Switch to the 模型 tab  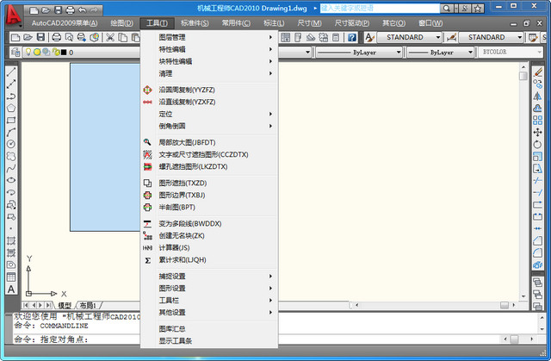(x=65, y=305)
